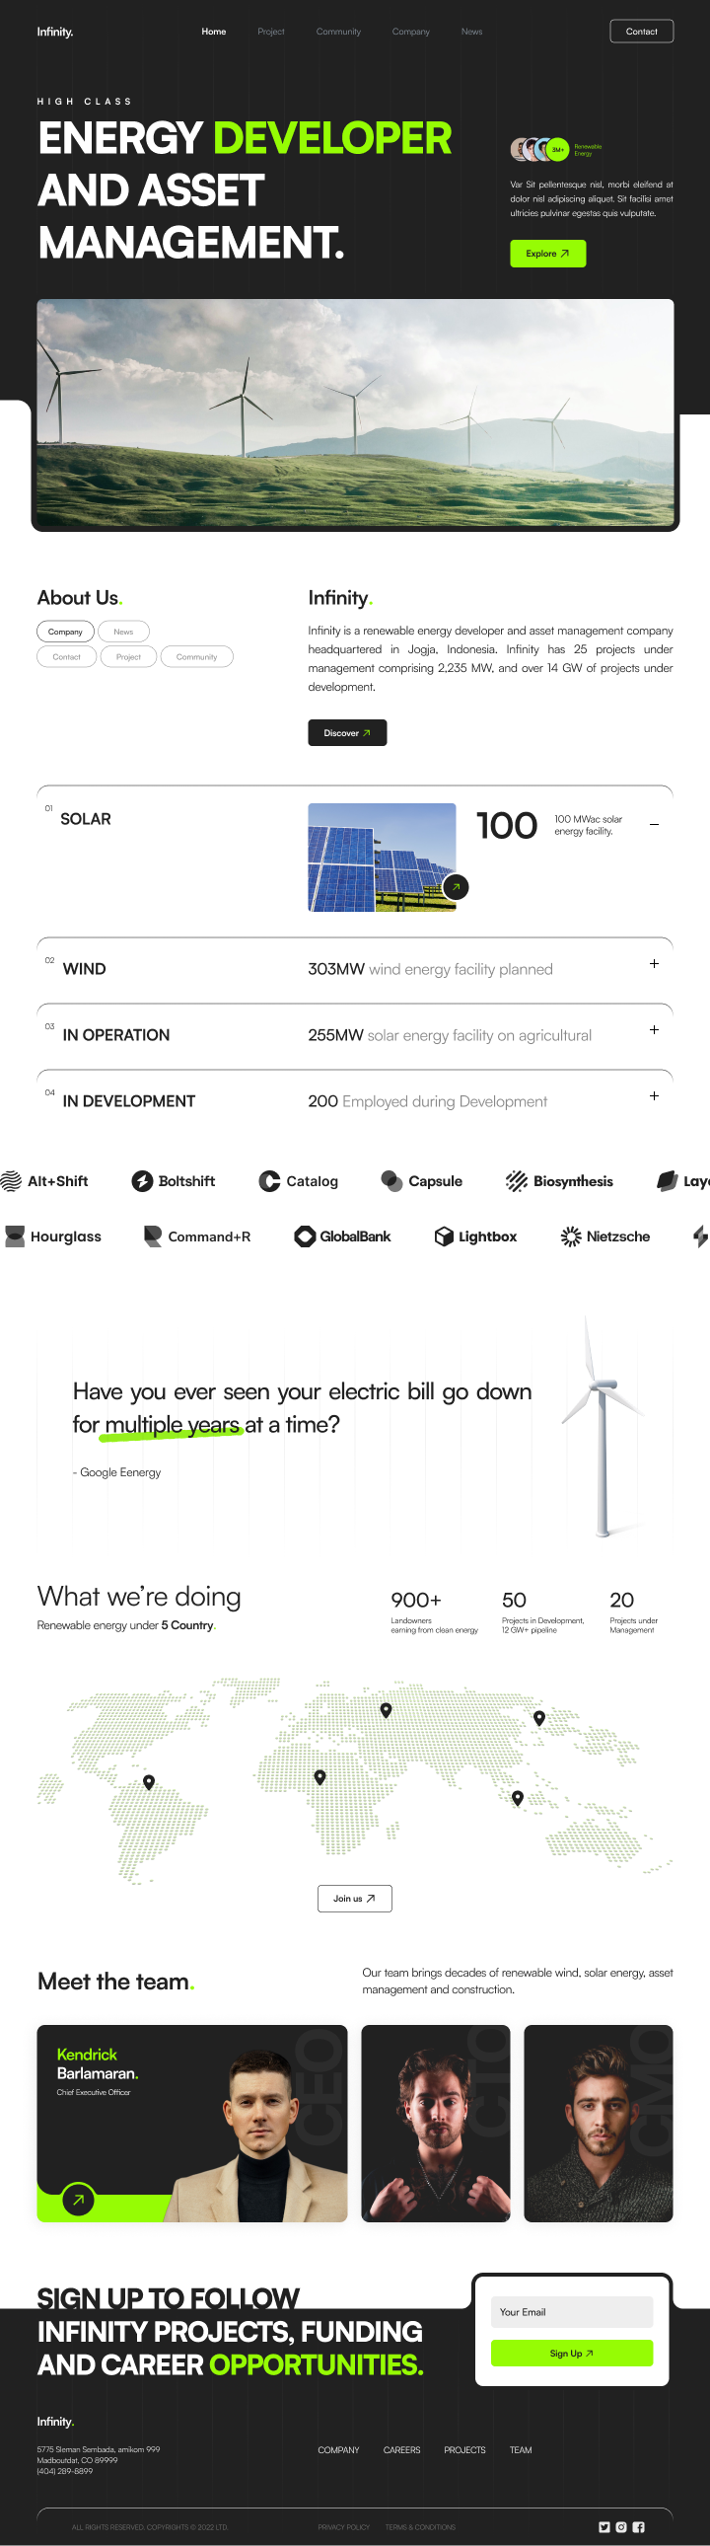The image size is (710, 2546).
Task: Click the green arrow circle on CEO card
Action: (x=78, y=2199)
